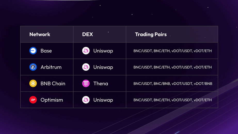Click the BNB Chain yellow logo
238x134 pixels.
pyautogui.click(x=33, y=84)
